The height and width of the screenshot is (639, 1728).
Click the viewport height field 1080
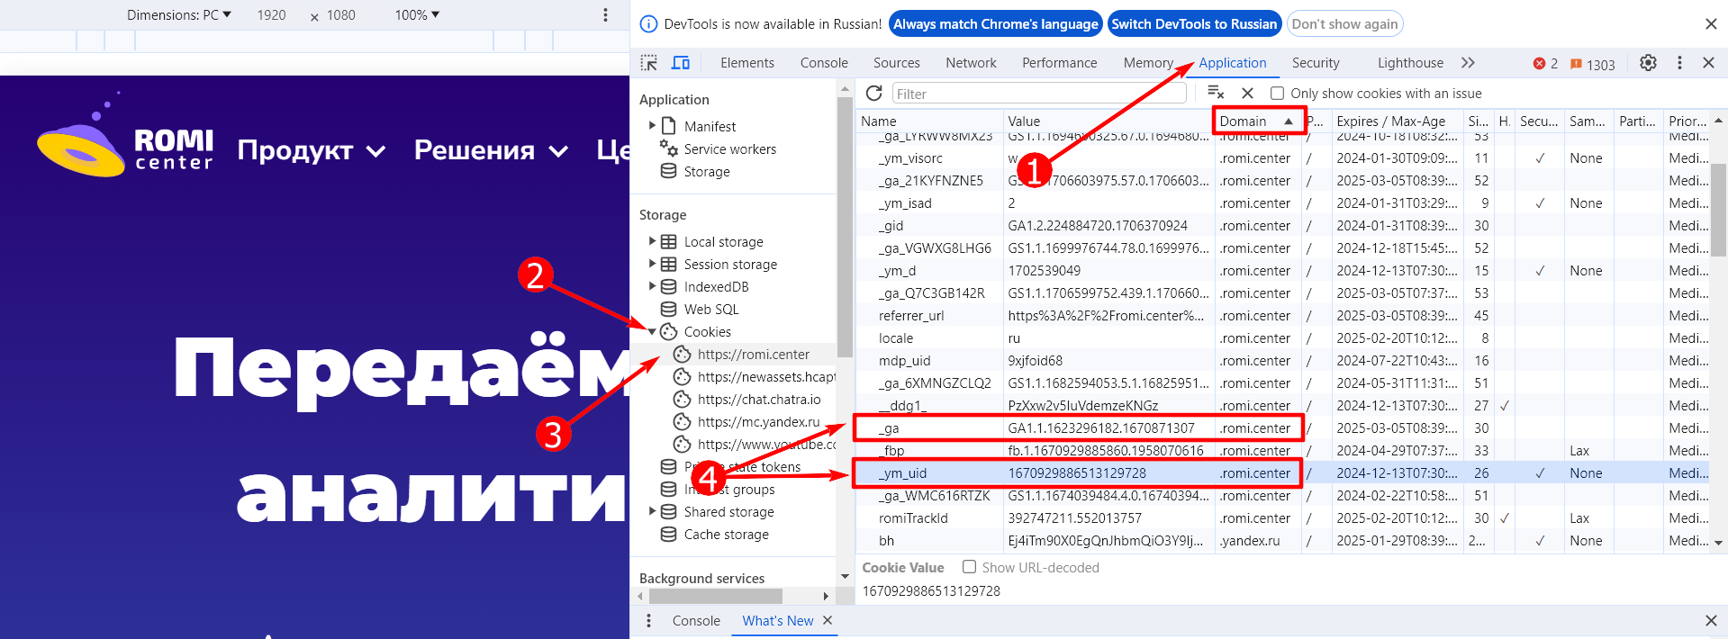pyautogui.click(x=341, y=15)
